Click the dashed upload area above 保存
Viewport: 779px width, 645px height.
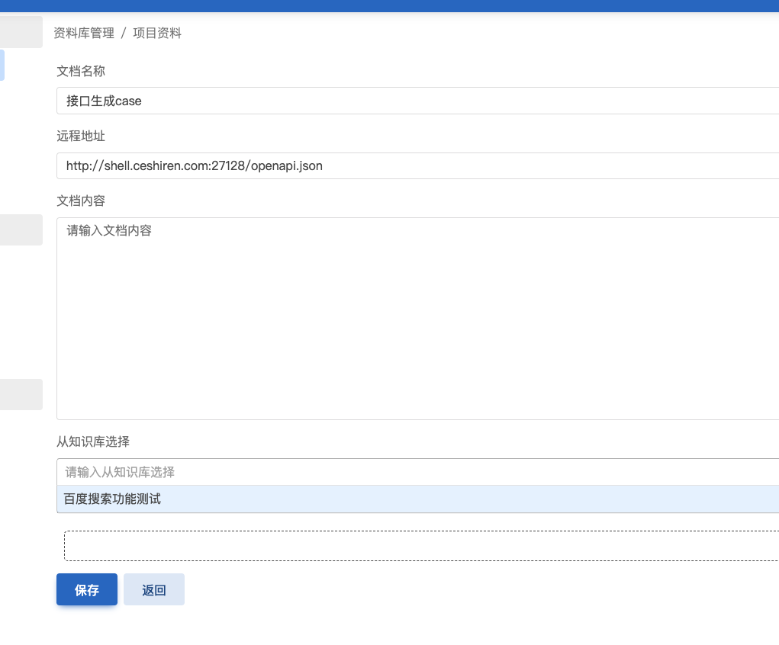(x=421, y=546)
